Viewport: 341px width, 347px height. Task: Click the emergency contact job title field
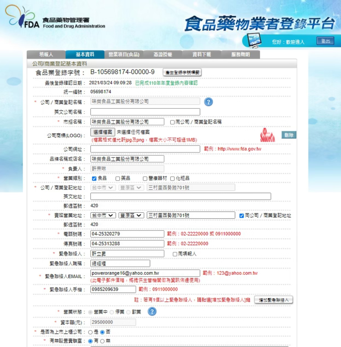(120, 263)
